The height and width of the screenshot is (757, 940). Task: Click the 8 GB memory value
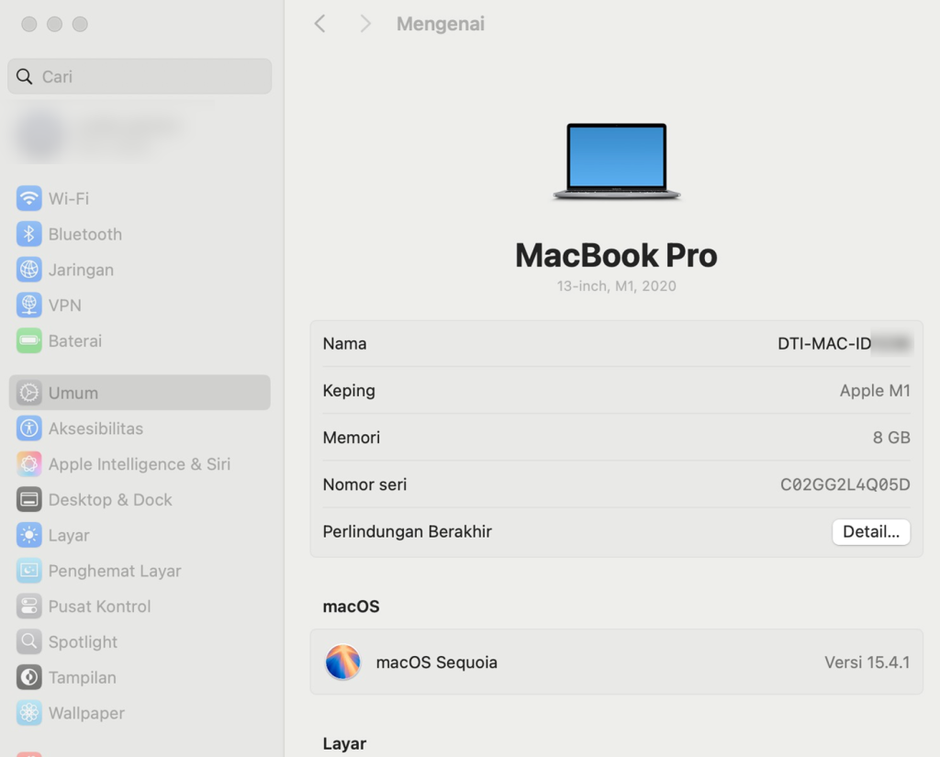[x=891, y=438]
